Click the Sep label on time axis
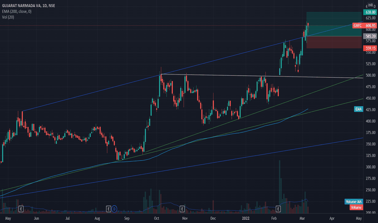The width and height of the screenshot is (378, 223). click(127, 219)
